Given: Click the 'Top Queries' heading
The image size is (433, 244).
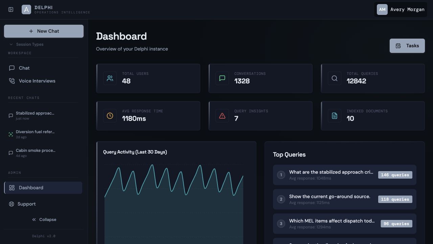Looking at the screenshot, I should [289, 155].
